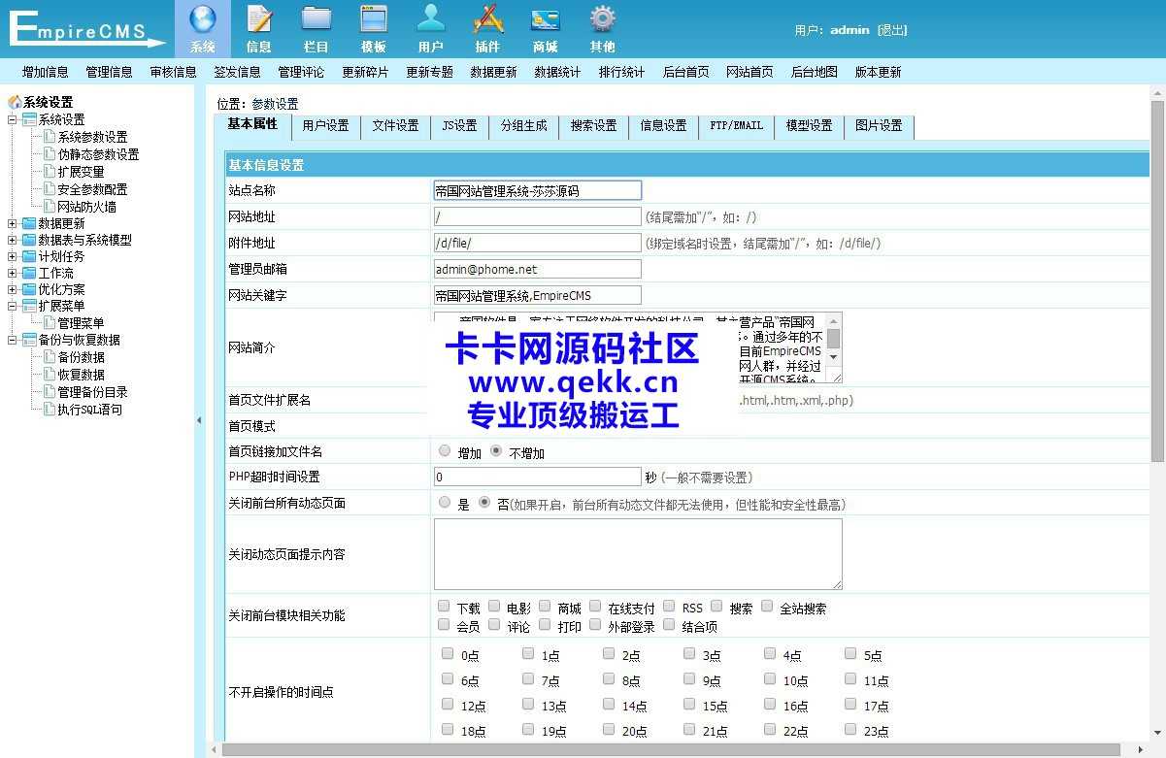Expand the 数据更新 tree node
Image resolution: width=1166 pixels, height=758 pixels.
tap(13, 223)
